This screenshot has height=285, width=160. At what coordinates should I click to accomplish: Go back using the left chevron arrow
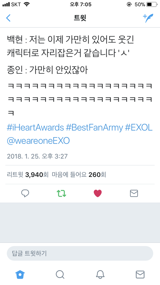pos(8,18)
